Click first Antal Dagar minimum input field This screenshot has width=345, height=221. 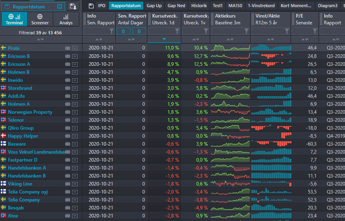click(x=123, y=32)
